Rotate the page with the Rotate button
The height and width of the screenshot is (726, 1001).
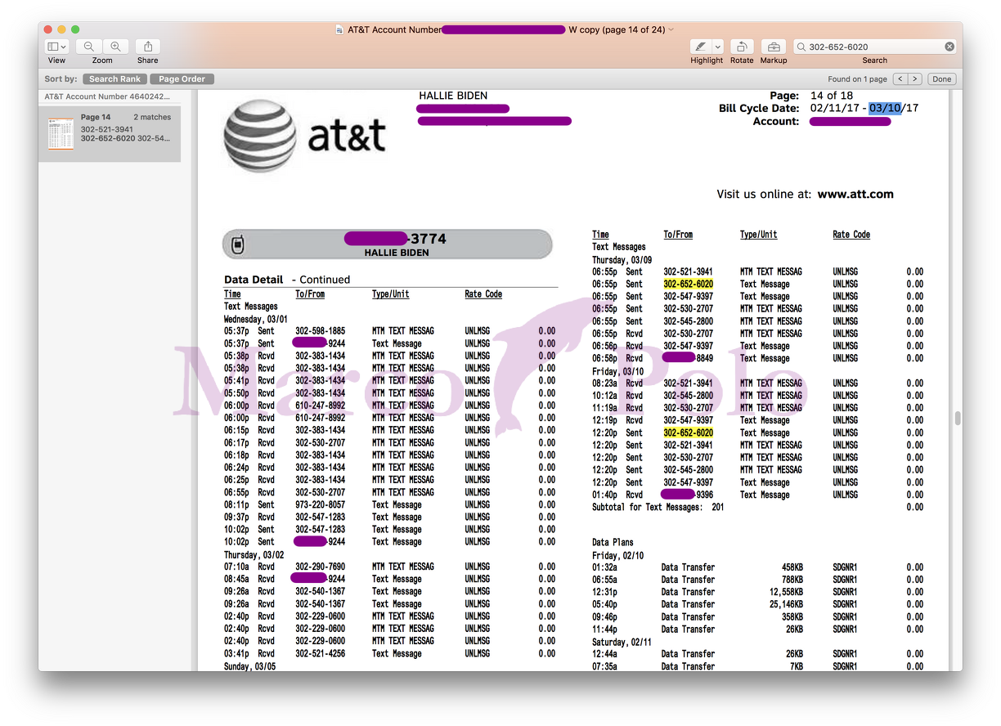pos(742,47)
